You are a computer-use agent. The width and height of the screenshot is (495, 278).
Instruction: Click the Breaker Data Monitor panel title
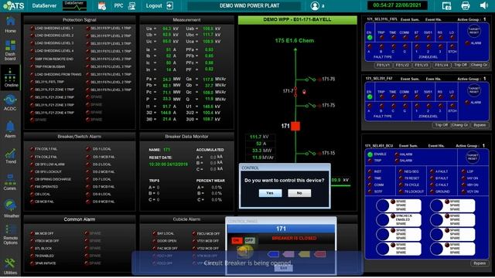(186, 137)
